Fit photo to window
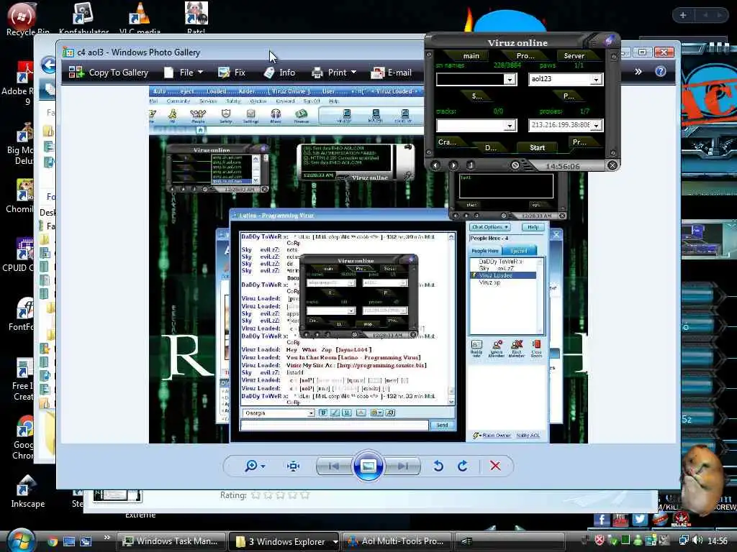The width and height of the screenshot is (737, 552). pos(294,466)
